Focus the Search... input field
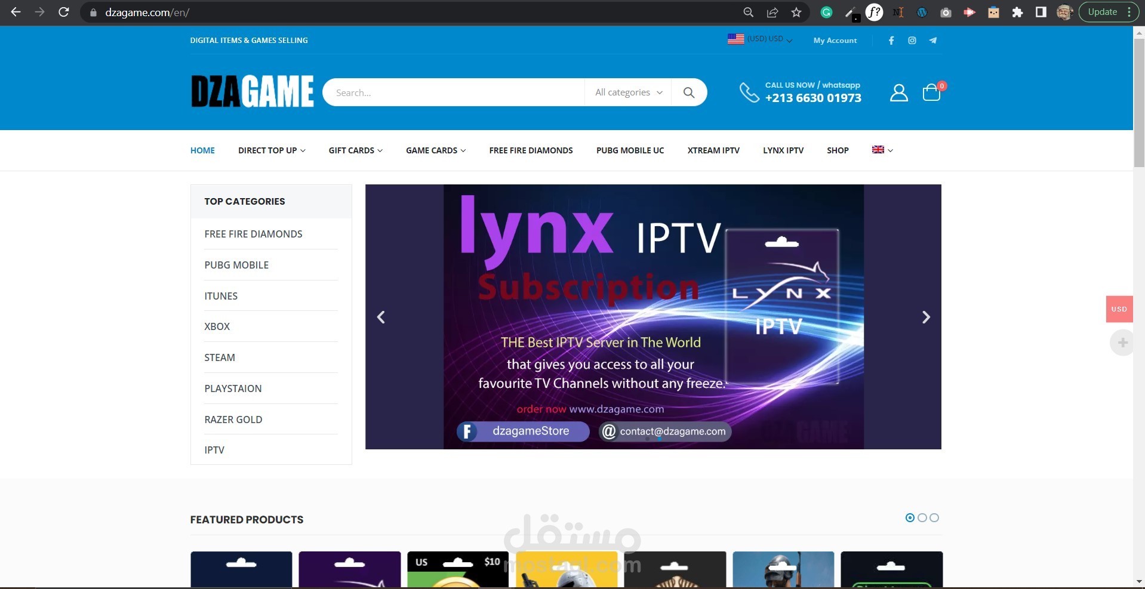 click(x=454, y=92)
